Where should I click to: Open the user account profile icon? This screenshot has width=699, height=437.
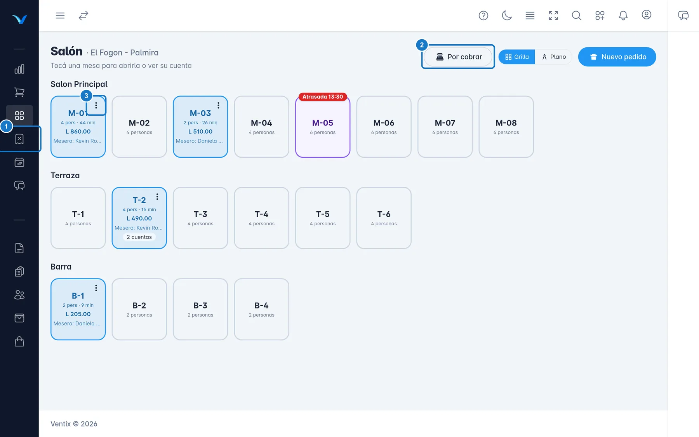click(647, 15)
